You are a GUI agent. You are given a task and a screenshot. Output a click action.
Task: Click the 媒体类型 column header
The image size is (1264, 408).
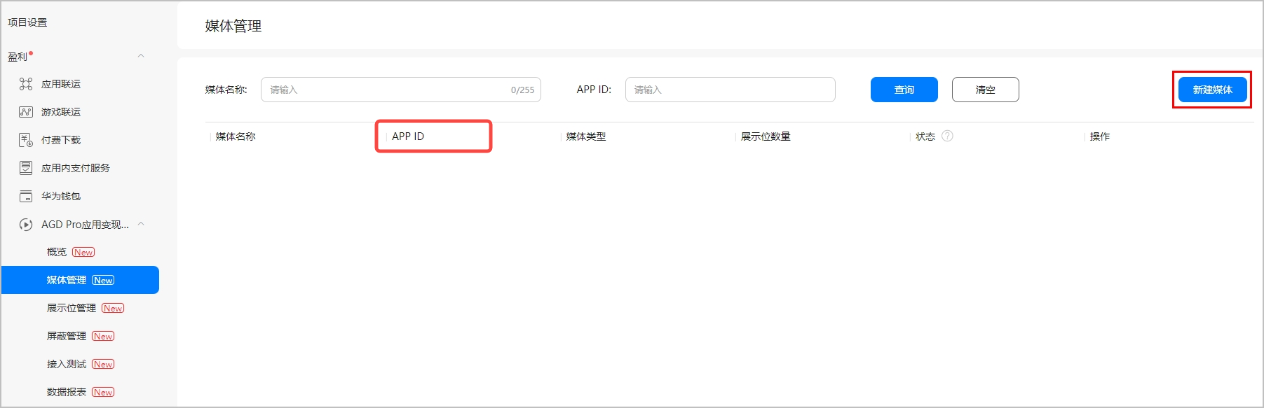(x=586, y=136)
